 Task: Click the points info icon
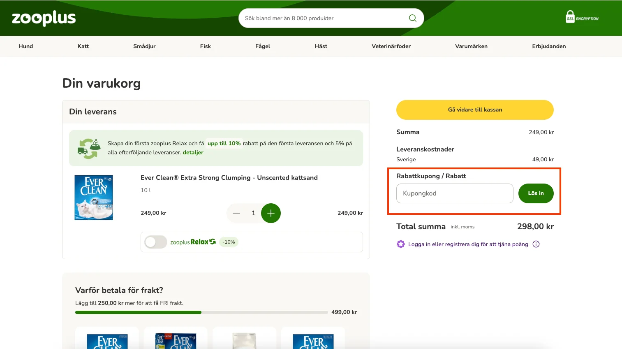click(x=536, y=244)
